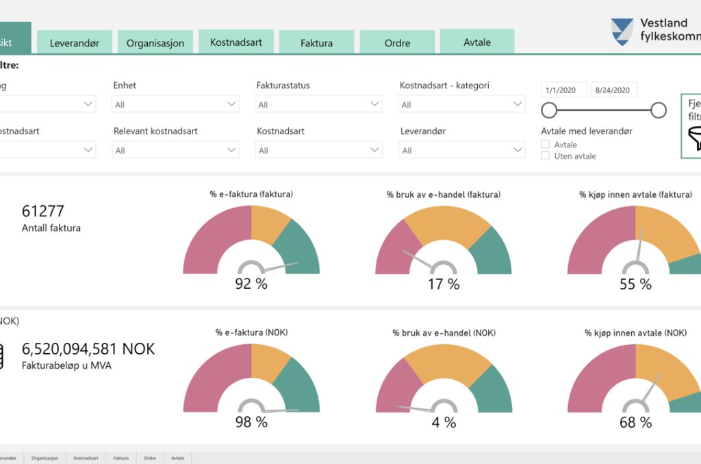This screenshot has height=464, width=701.
Task: Expand the Enhet dropdown
Action: (176, 104)
